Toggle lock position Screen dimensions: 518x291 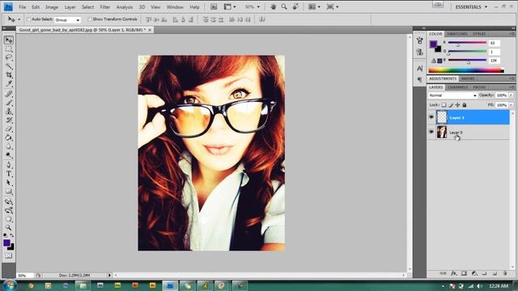coord(457,105)
